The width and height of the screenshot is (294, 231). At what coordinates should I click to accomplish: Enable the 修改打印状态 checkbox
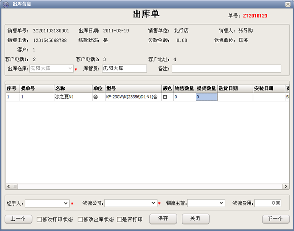(x=40, y=219)
